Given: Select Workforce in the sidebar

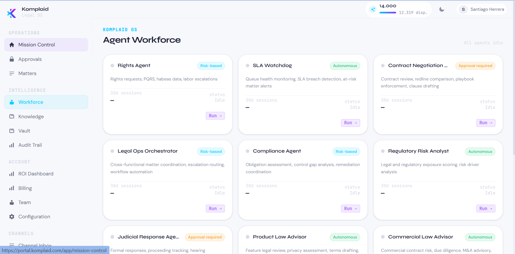Looking at the screenshot, I should point(46,102).
